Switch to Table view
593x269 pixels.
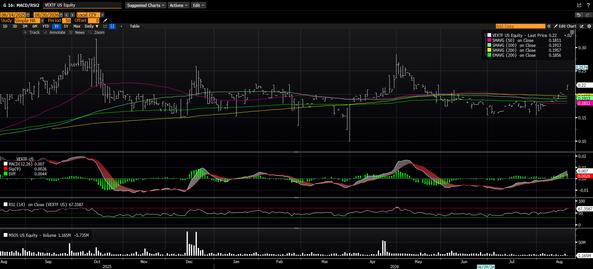[135, 26]
